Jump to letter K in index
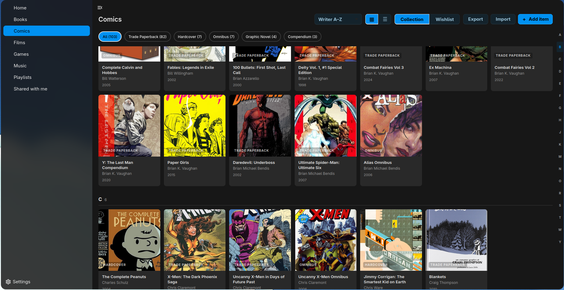The image size is (564, 290). [560, 144]
